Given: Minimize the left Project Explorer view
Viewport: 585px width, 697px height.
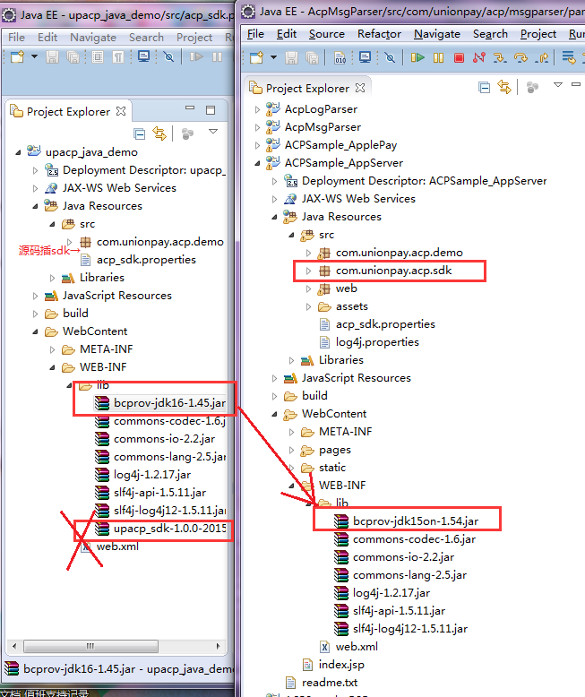Looking at the screenshot, I should click(x=190, y=108).
